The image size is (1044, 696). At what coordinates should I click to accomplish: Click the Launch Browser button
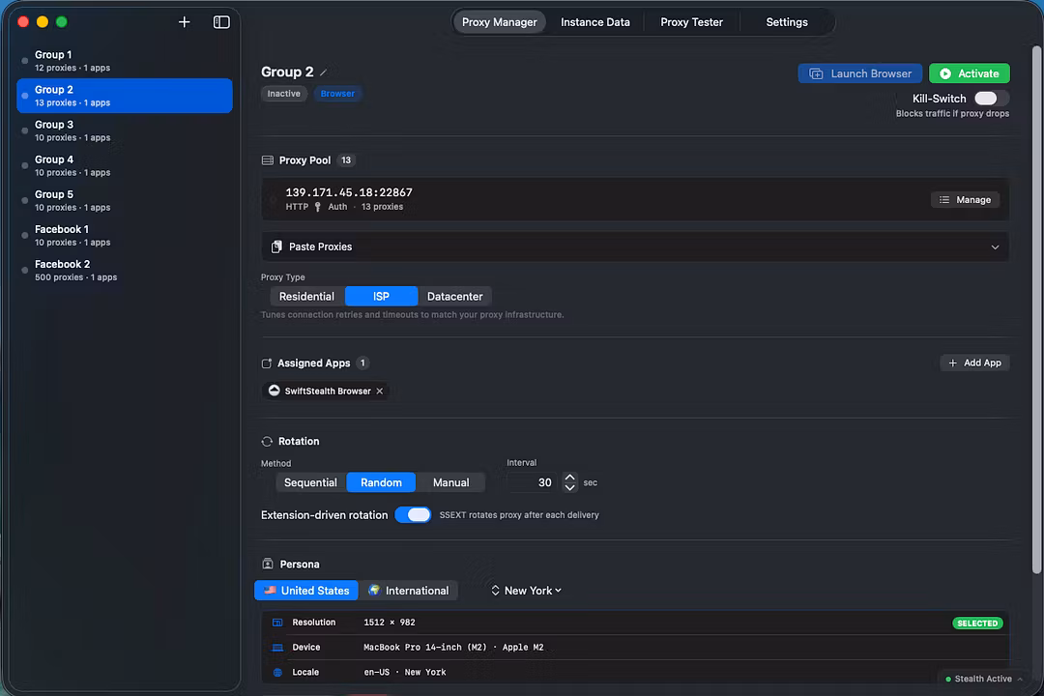[859, 73]
